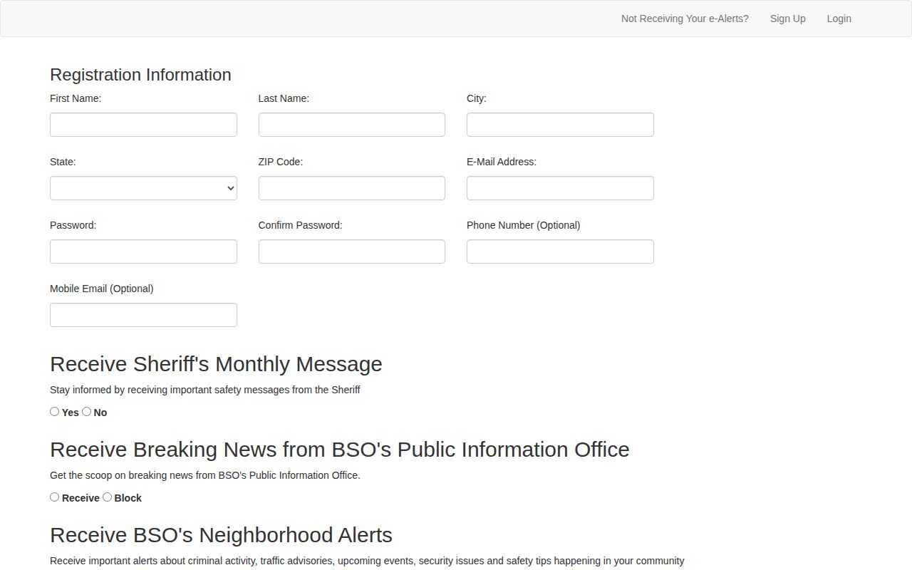Click the 'Stay informed by receiving important safety messages' text
The width and height of the screenshot is (912, 570).
(x=205, y=390)
